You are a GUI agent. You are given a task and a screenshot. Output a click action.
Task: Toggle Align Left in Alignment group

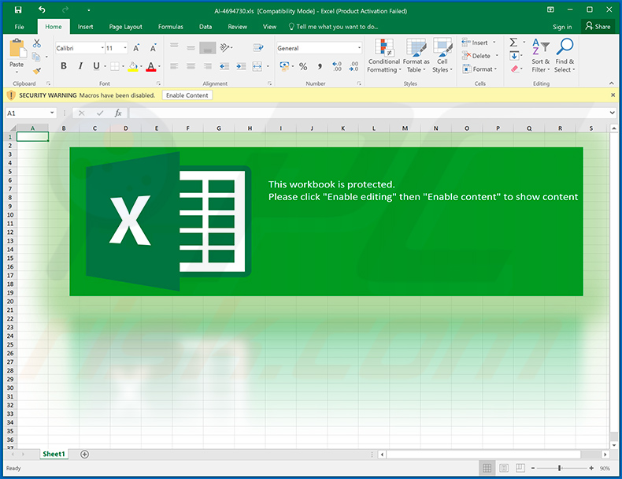(x=174, y=66)
